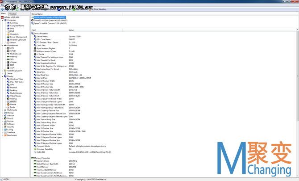Open the OpenGL icon under Display

[x=8, y=99]
